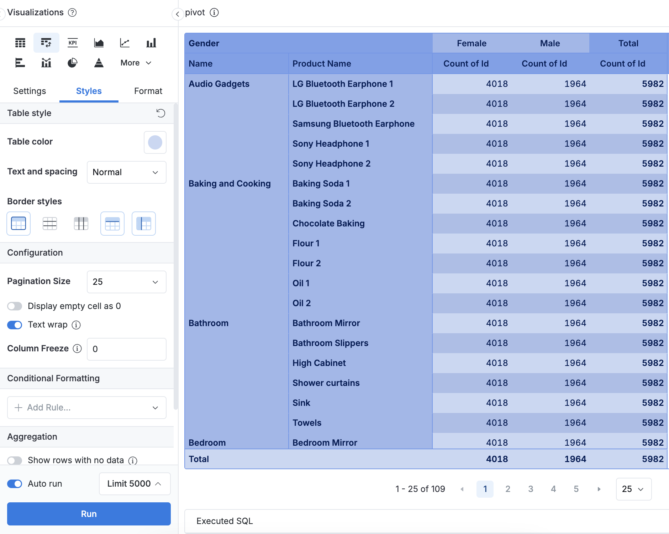Image resolution: width=669 pixels, height=534 pixels.
Task: Click the Male column header
Action: pos(550,43)
